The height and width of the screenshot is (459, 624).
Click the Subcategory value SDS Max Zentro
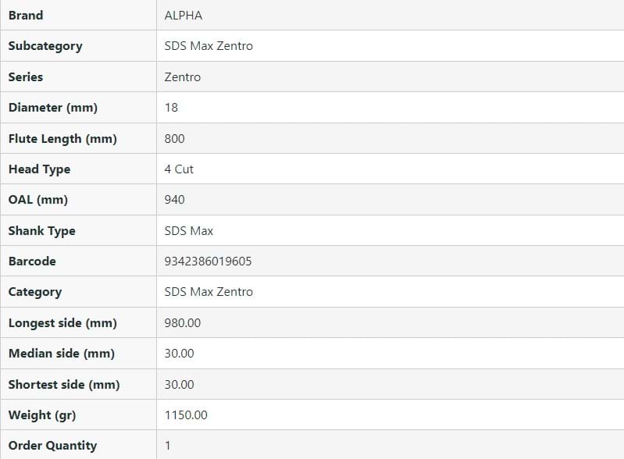(x=209, y=46)
